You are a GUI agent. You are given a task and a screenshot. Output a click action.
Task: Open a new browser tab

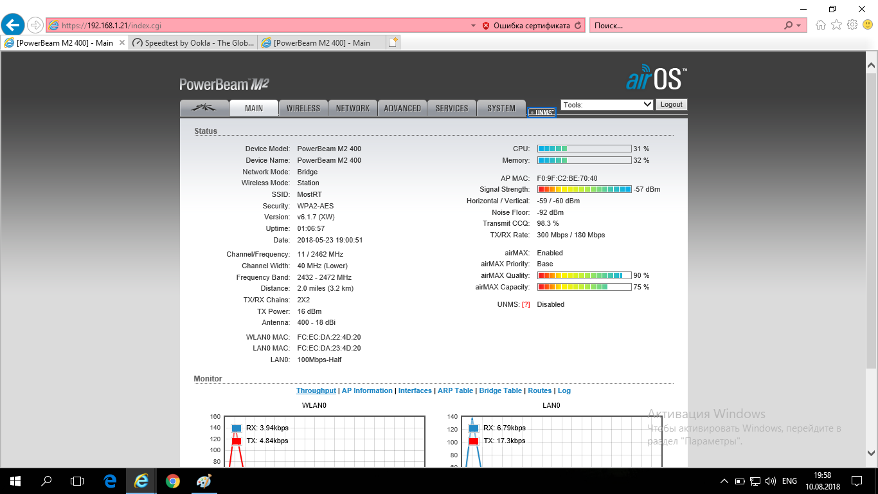(x=393, y=42)
